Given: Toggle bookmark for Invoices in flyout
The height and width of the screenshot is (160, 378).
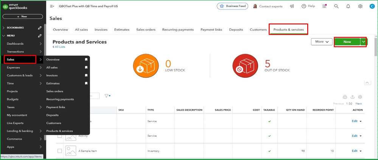Looking at the screenshot, I should pos(86,75).
